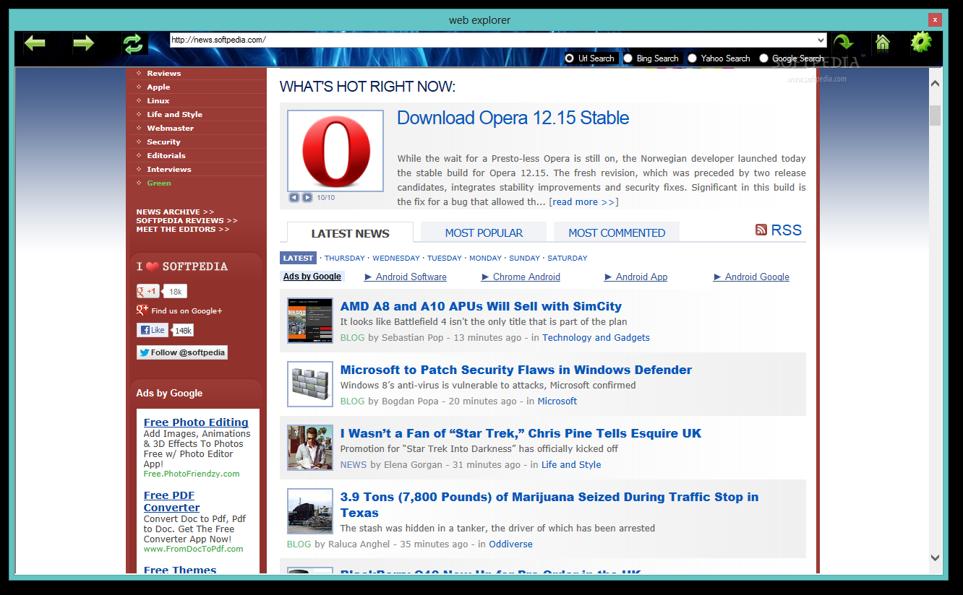The width and height of the screenshot is (963, 595).
Task: Switch to the MOST POPULAR tab
Action: click(x=484, y=233)
